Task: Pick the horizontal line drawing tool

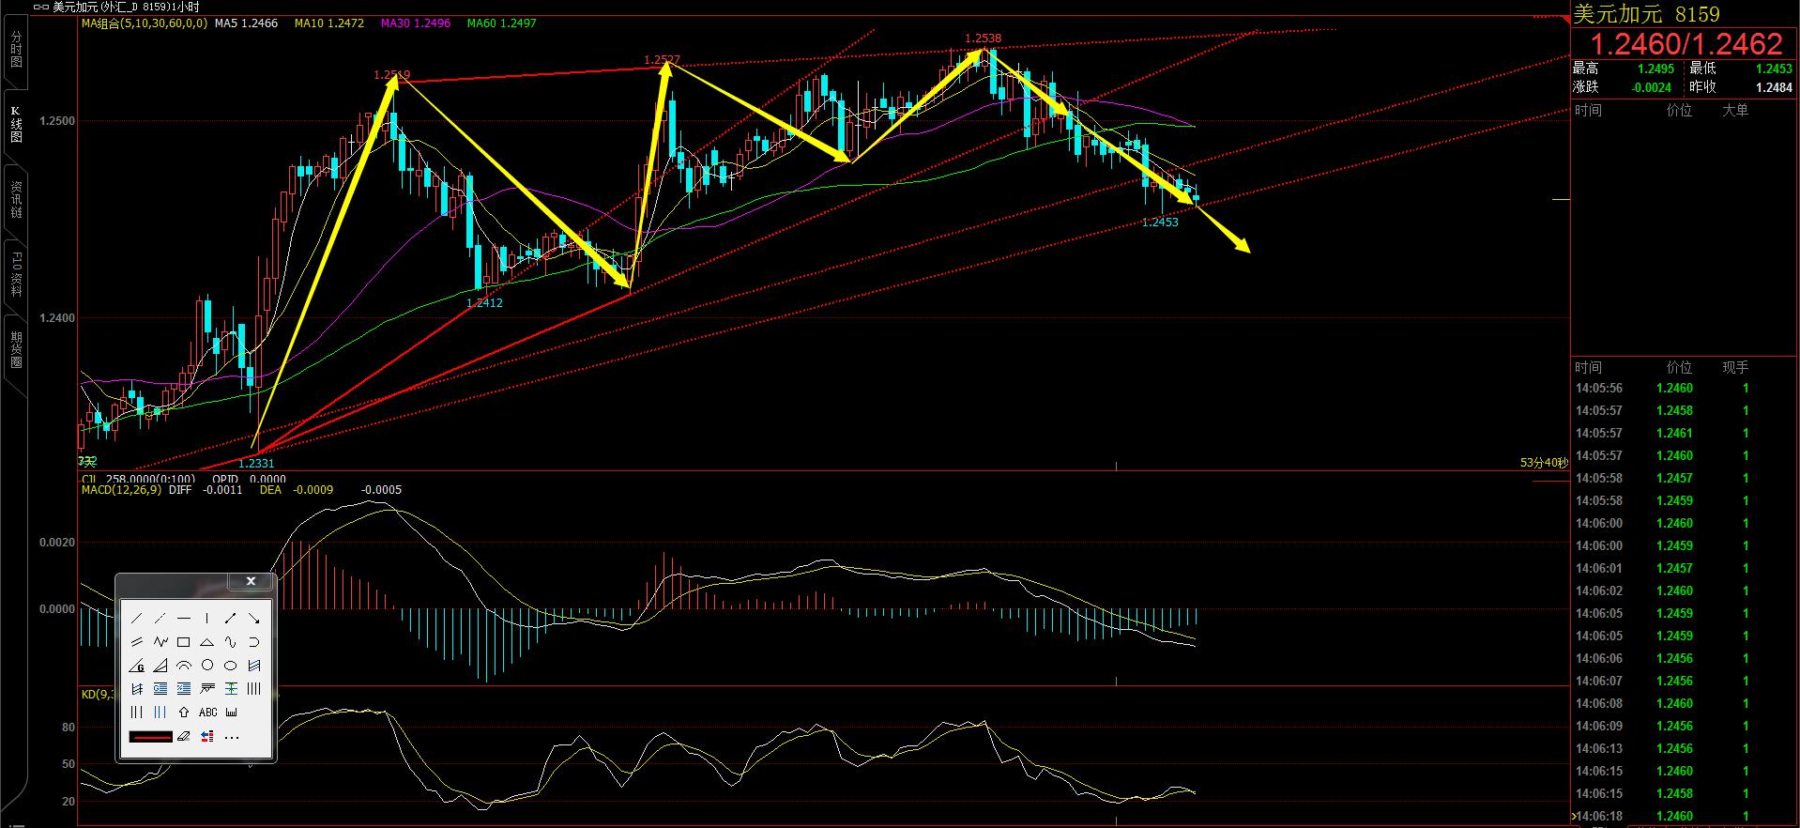Action: [x=184, y=618]
